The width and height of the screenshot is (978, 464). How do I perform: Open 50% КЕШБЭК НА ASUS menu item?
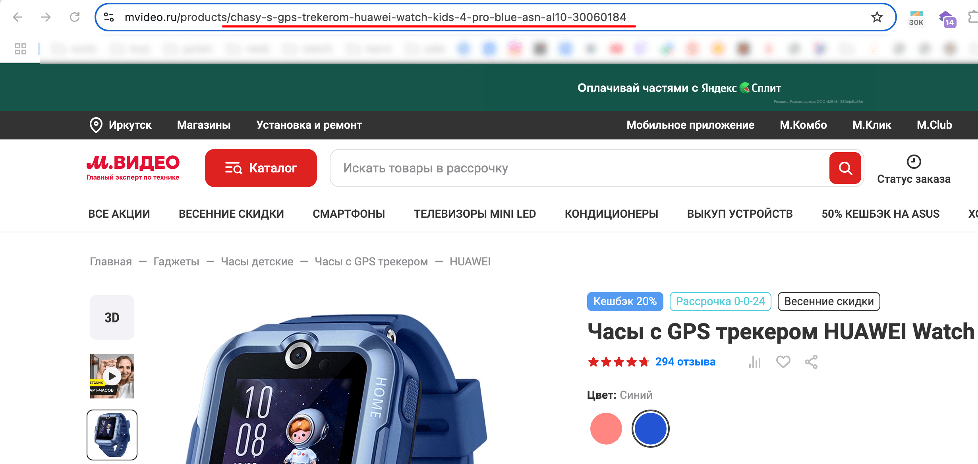click(880, 214)
